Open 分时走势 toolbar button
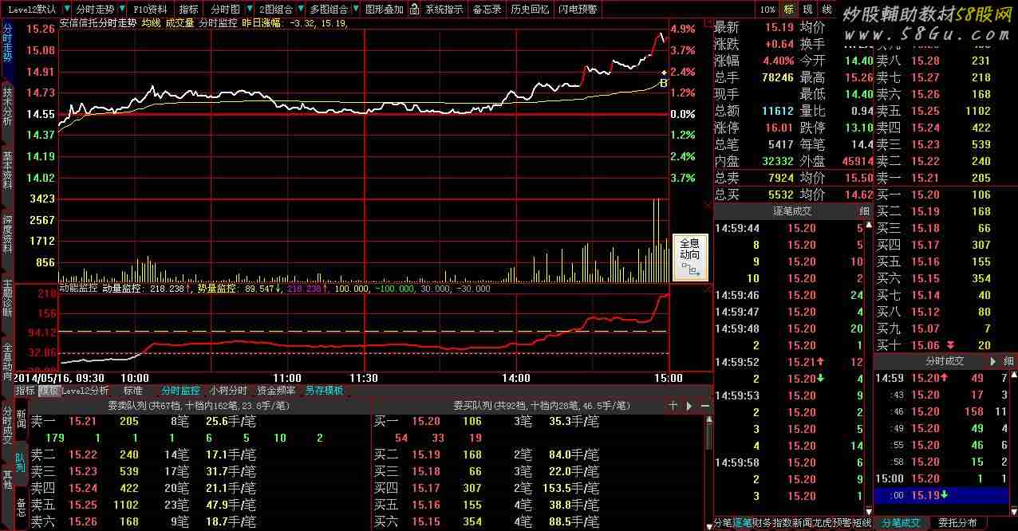 [x=94, y=9]
